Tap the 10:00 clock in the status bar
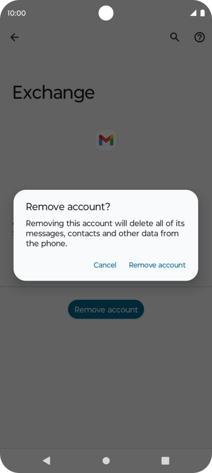Screen dimensions: 212x473 (x=16, y=13)
